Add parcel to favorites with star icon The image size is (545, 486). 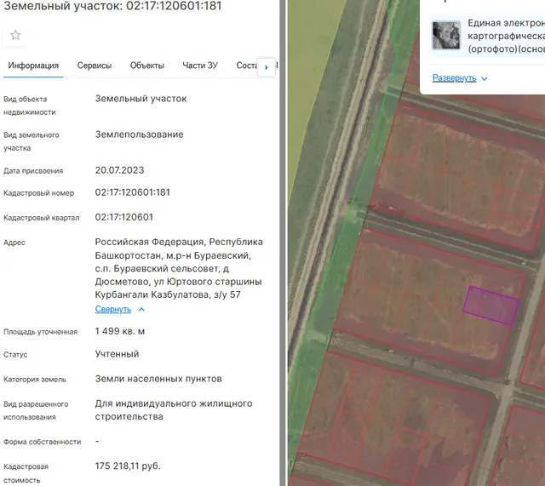click(15, 35)
